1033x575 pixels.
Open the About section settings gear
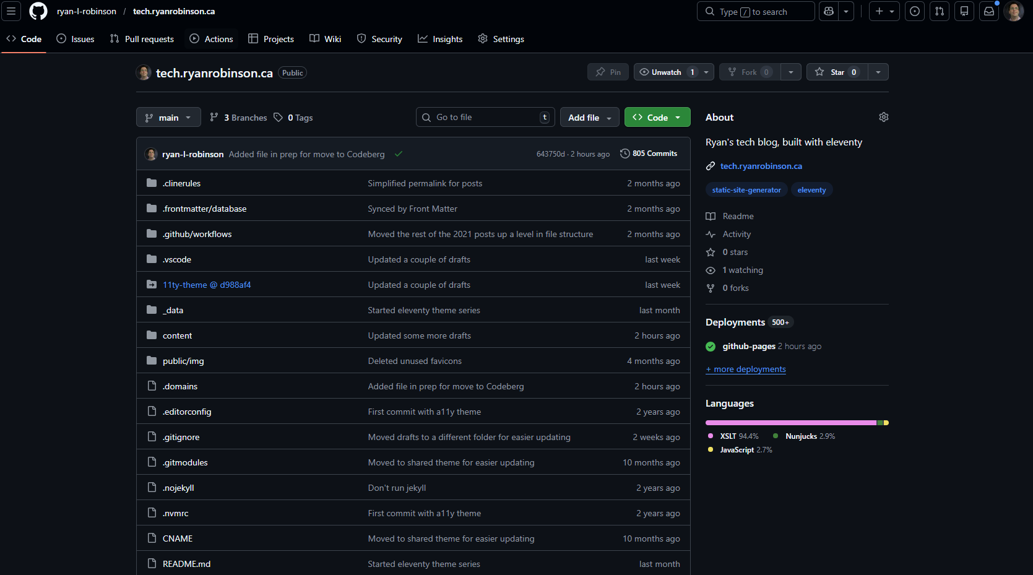(883, 117)
